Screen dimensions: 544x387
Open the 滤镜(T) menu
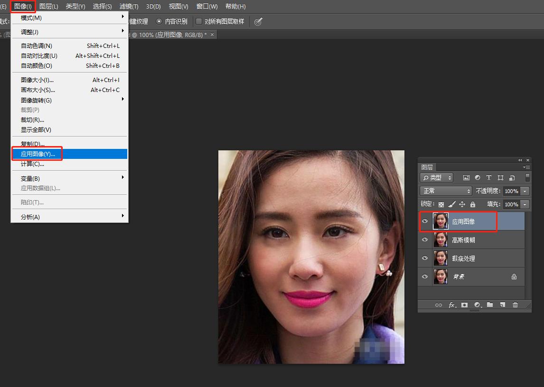(129, 7)
